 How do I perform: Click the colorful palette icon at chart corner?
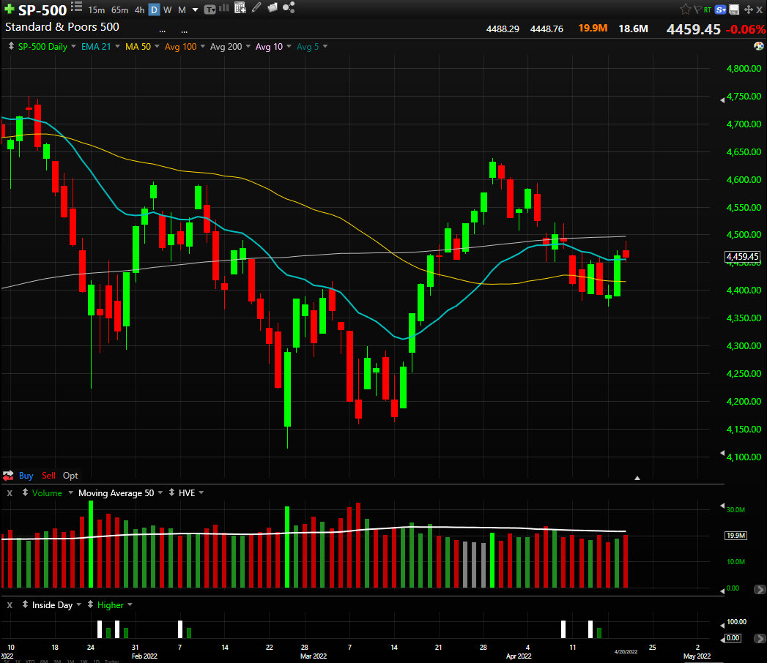(x=759, y=46)
